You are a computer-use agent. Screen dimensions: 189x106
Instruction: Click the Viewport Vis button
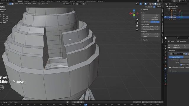(177, 47)
